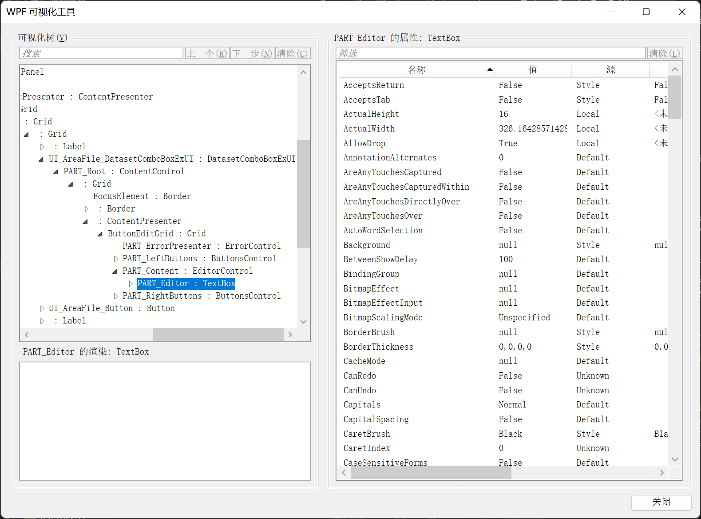
Task: Maximize the WPF 可视化工具 window
Action: pyautogui.click(x=646, y=12)
